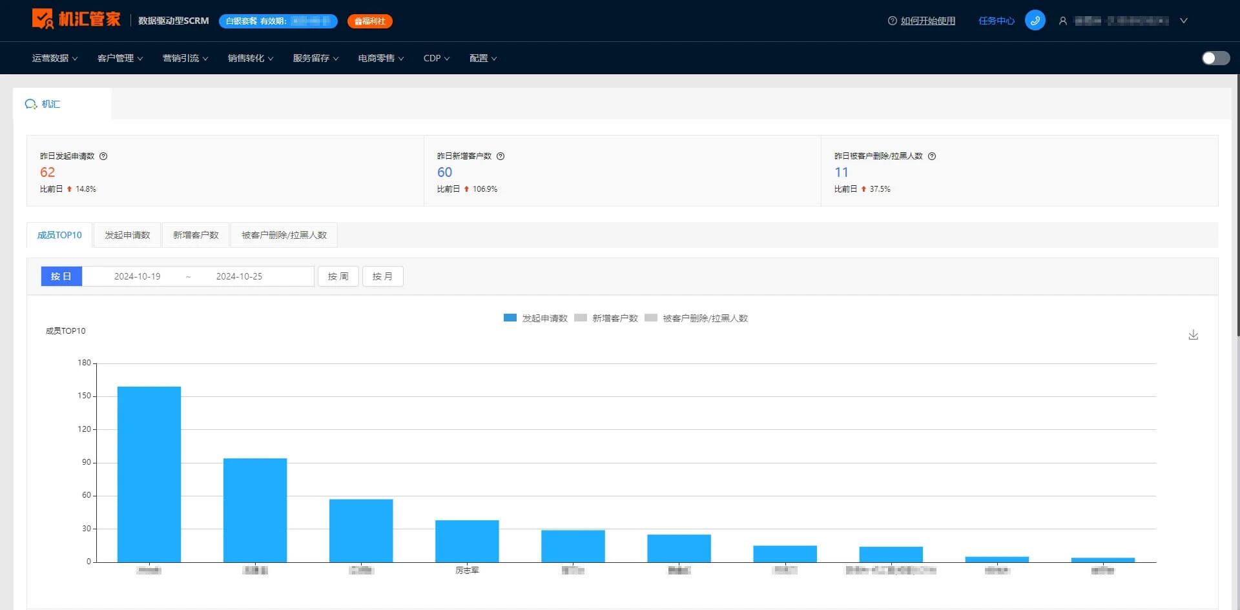Click the bar above 厉志军
This screenshot has width=1240, height=610.
tap(467, 541)
